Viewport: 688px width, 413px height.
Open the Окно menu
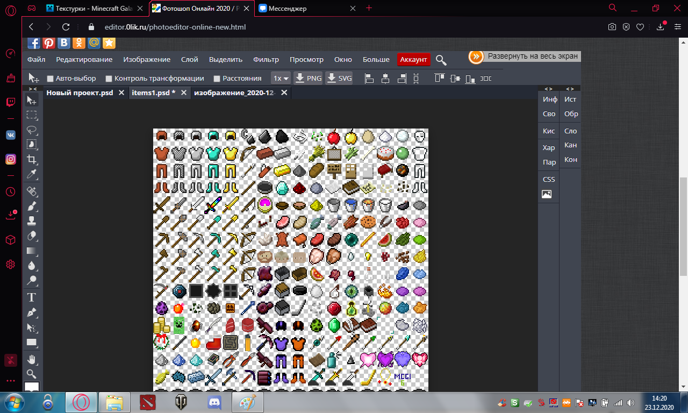click(x=343, y=60)
